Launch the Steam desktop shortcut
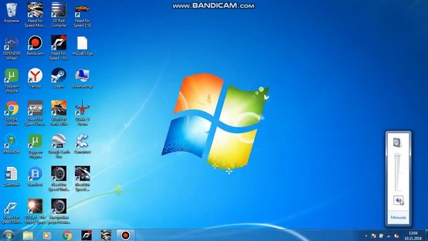The width and height of the screenshot is (428, 241). [59, 78]
